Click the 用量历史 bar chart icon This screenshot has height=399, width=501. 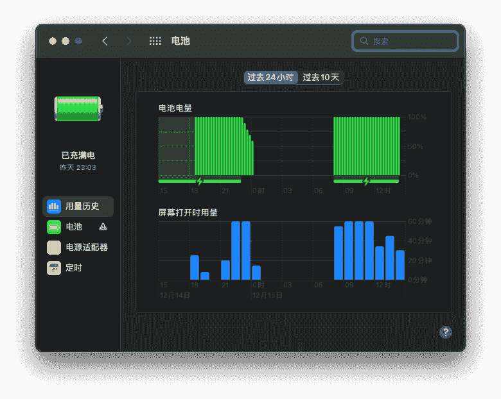point(54,207)
